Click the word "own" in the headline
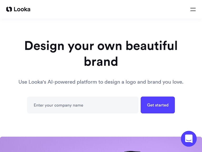 coord(109,46)
